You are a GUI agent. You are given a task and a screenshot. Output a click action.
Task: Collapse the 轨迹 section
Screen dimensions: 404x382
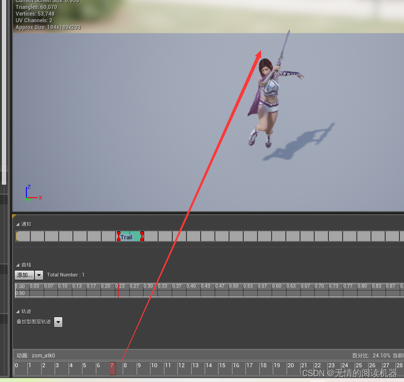point(18,311)
